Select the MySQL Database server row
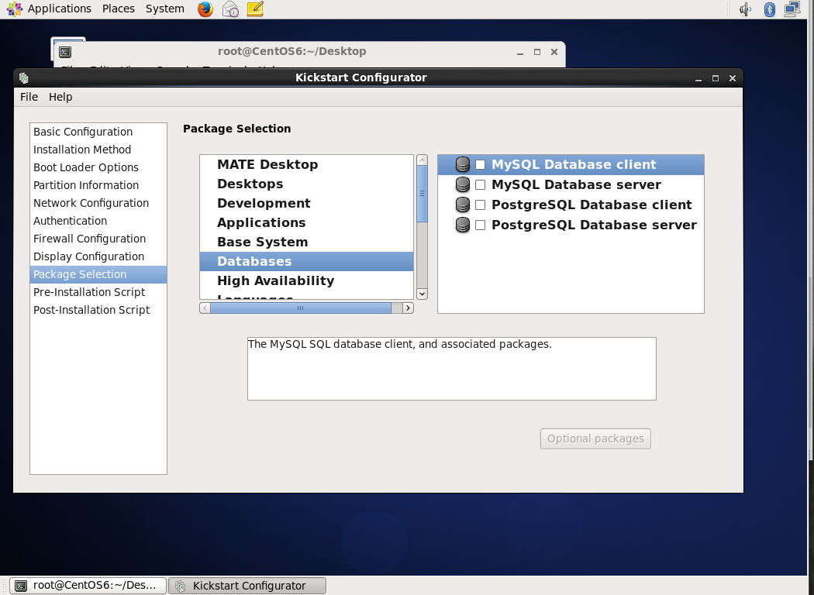This screenshot has height=595, width=814. (571, 184)
